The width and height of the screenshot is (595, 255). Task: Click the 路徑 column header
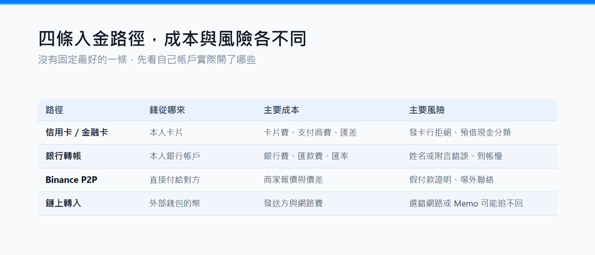[54, 110]
